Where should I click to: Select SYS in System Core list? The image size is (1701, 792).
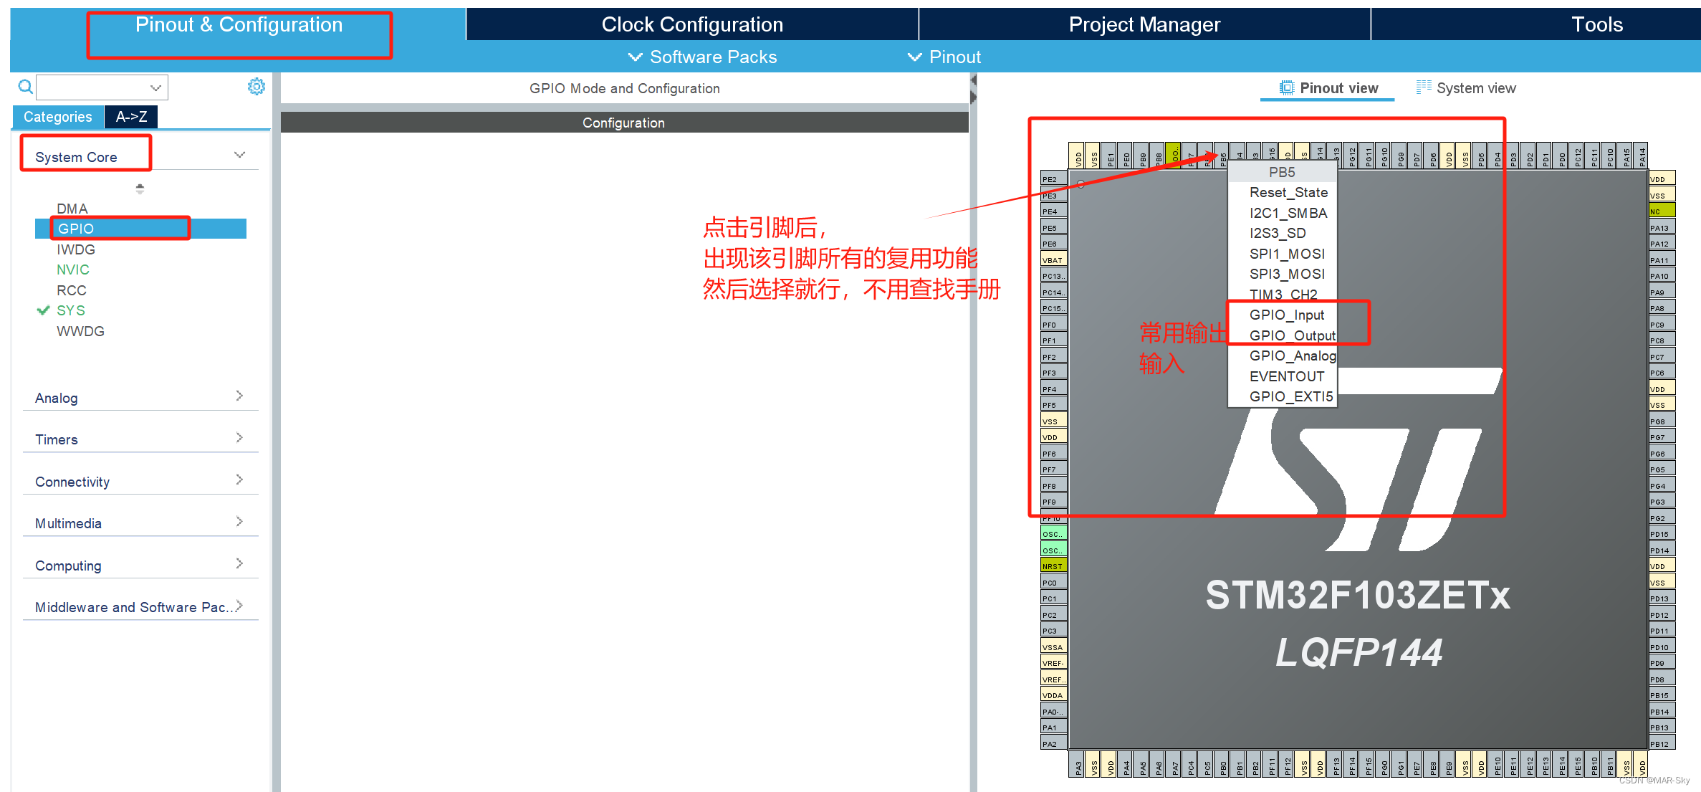(71, 310)
